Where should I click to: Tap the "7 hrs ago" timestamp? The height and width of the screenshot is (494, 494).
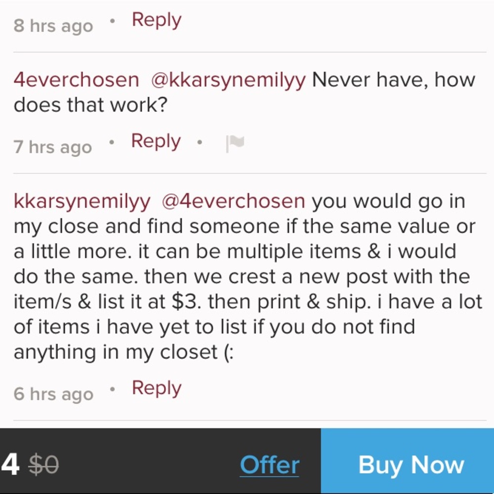[53, 147]
